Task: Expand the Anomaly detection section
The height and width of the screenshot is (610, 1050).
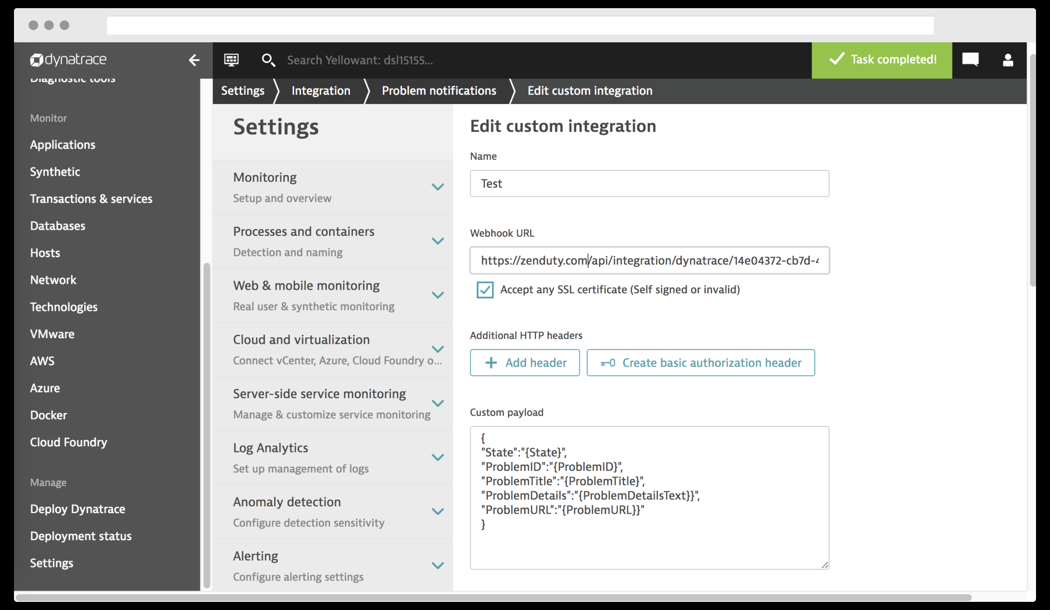Action: click(438, 511)
